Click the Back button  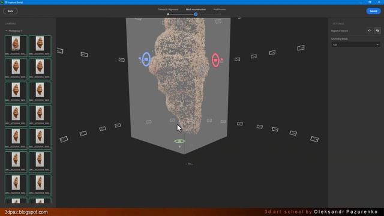[10, 11]
